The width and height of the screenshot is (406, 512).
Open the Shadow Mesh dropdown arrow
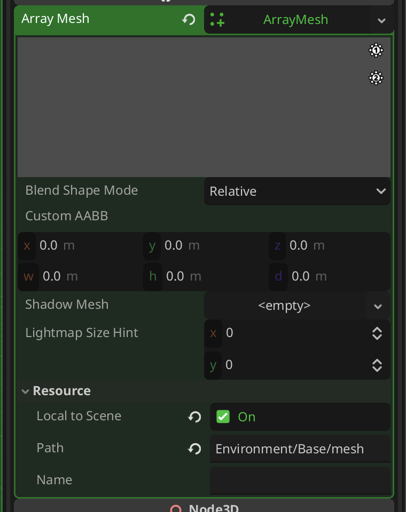click(378, 306)
